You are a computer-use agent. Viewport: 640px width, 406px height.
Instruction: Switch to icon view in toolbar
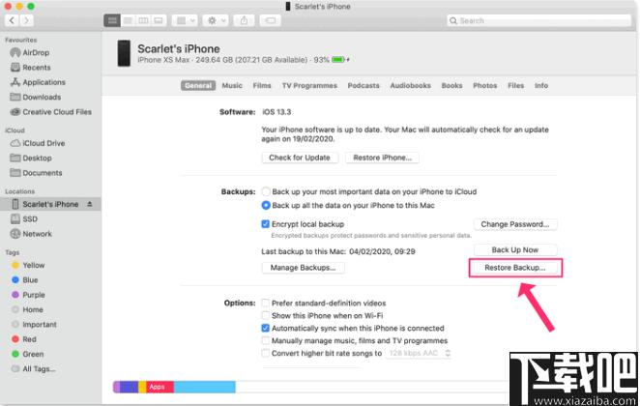(x=112, y=20)
